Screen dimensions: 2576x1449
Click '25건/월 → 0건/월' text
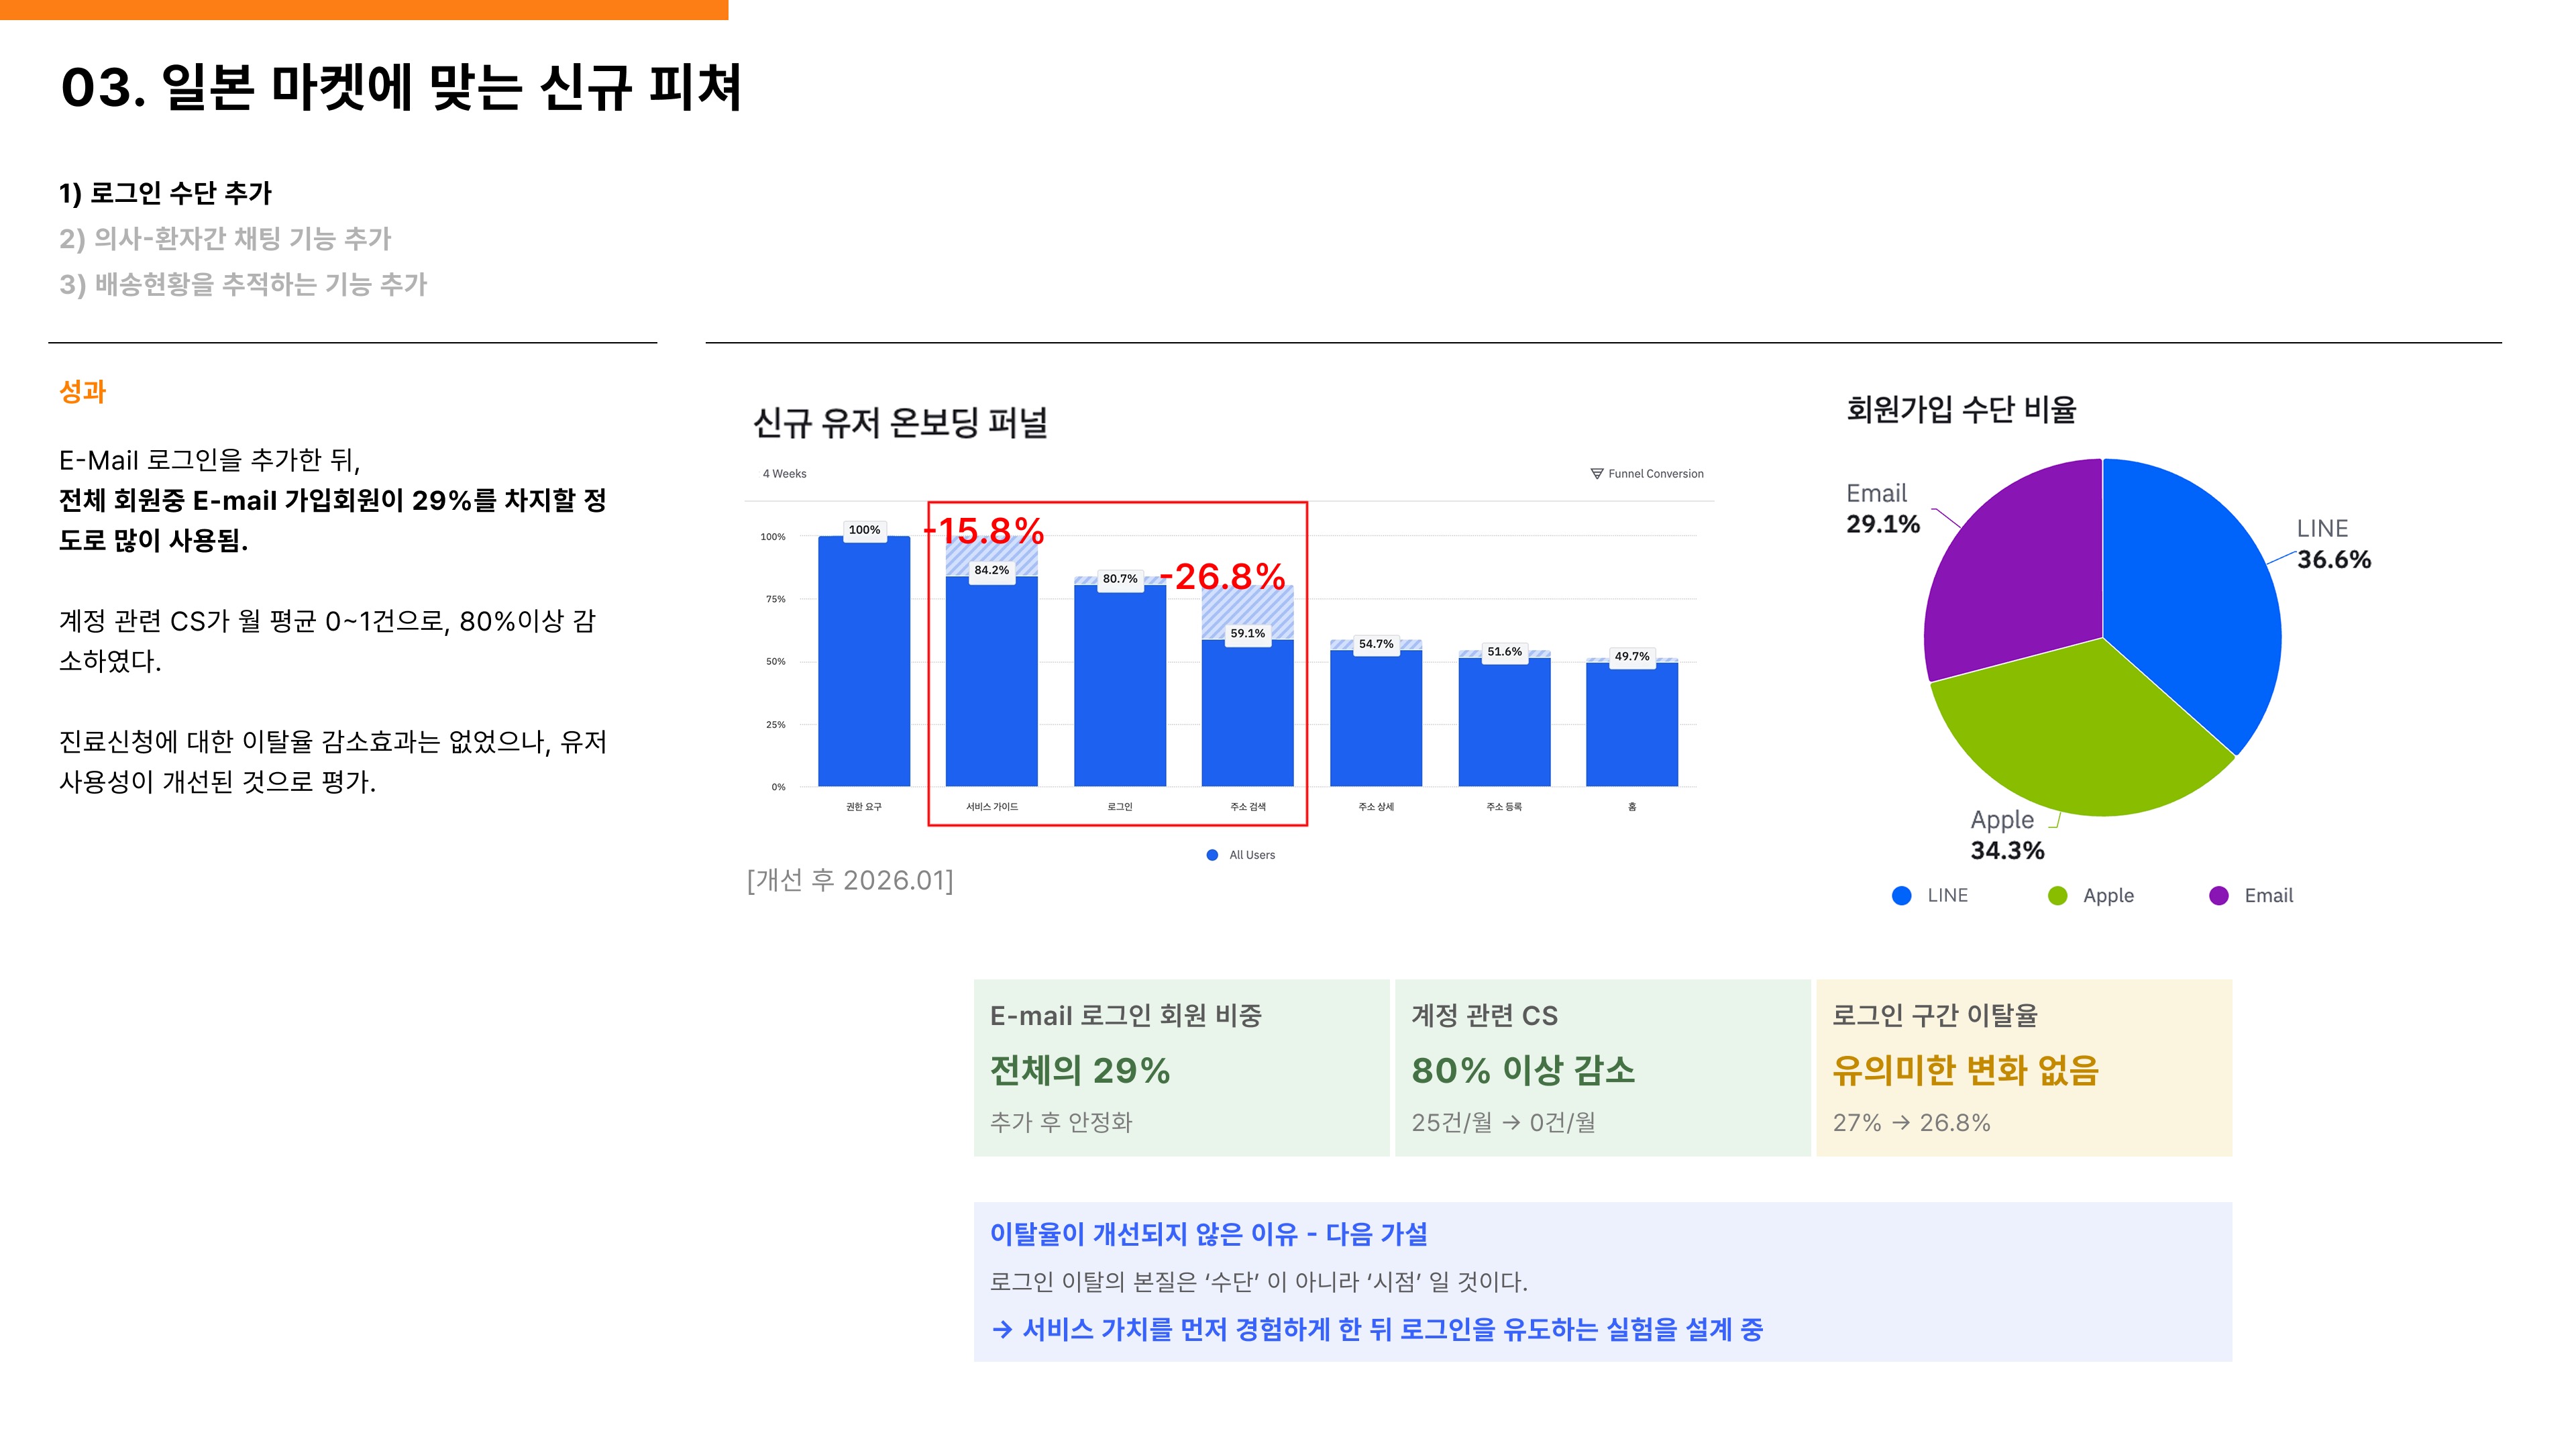pyautogui.click(x=1503, y=1123)
